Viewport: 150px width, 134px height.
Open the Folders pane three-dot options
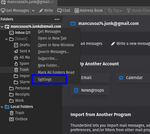57,19
